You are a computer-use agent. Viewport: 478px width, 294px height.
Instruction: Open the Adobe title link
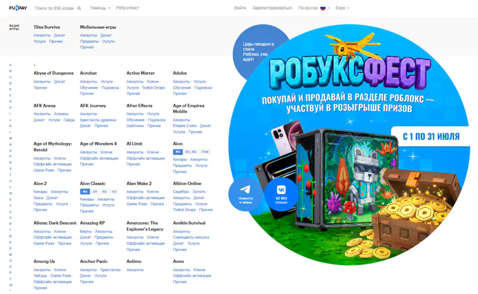pyautogui.click(x=180, y=73)
